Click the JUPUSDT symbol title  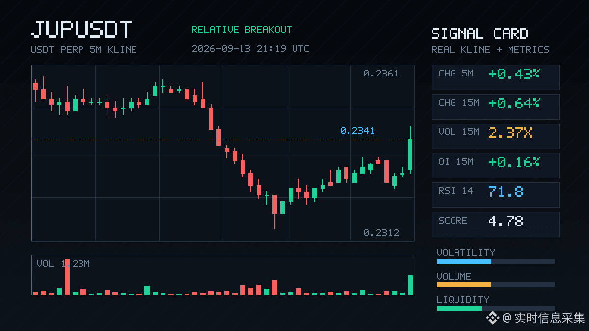[x=81, y=29]
